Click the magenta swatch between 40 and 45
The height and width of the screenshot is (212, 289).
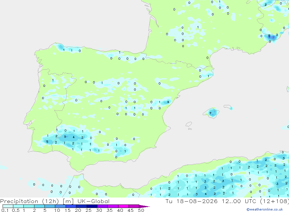pos(123,206)
